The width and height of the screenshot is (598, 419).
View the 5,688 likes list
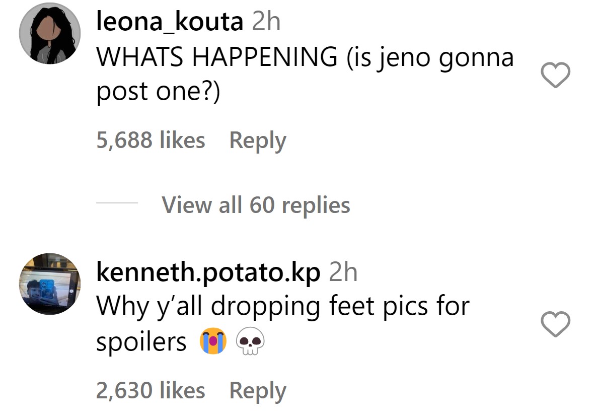click(x=151, y=141)
